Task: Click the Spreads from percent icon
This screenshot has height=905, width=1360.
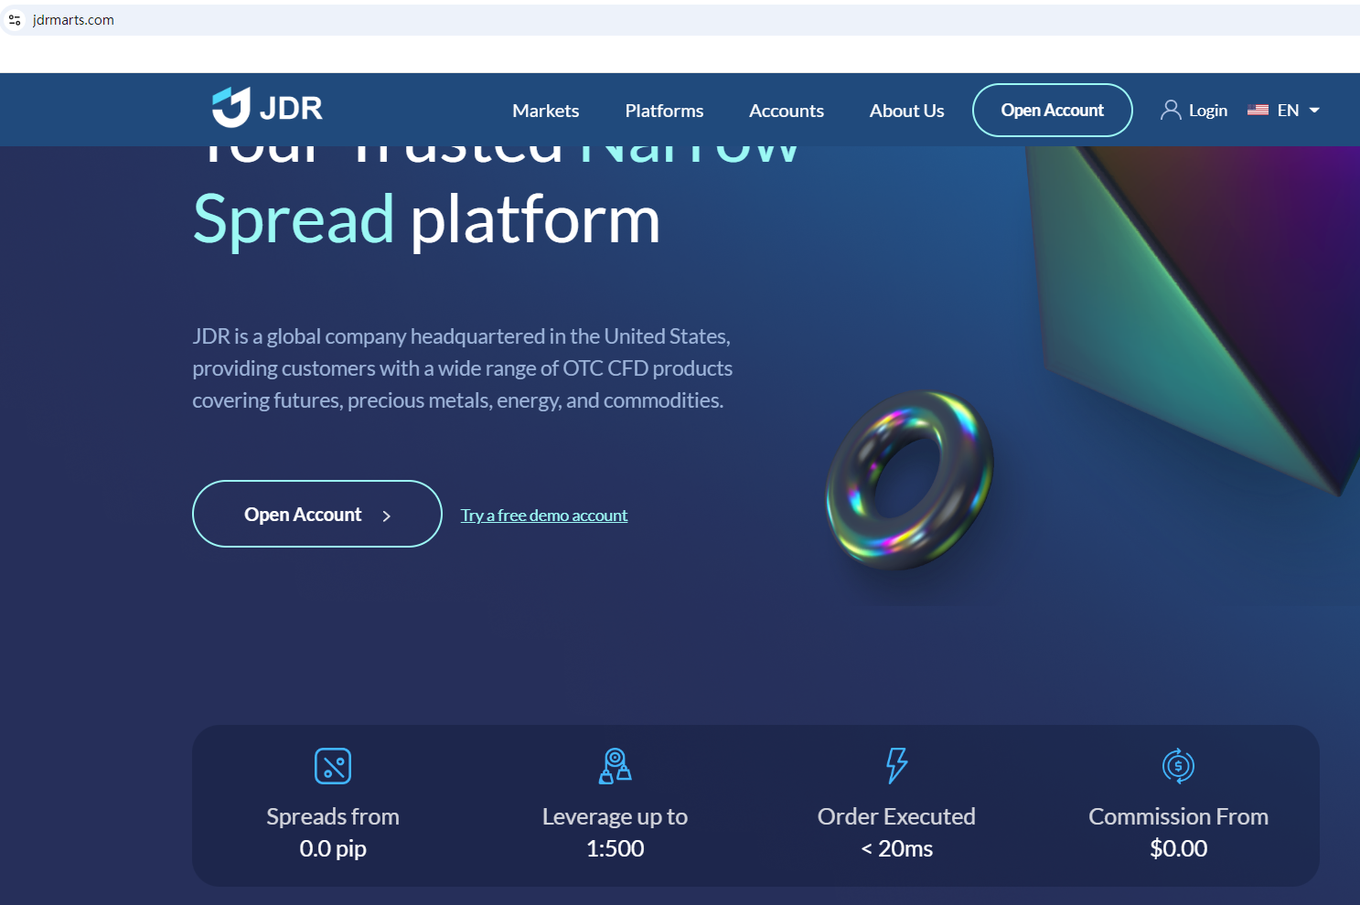Action: (x=333, y=766)
